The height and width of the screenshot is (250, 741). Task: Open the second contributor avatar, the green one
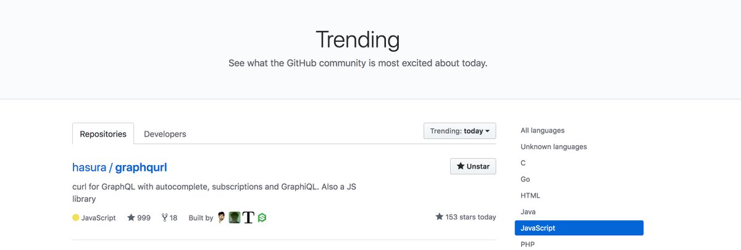[235, 217]
